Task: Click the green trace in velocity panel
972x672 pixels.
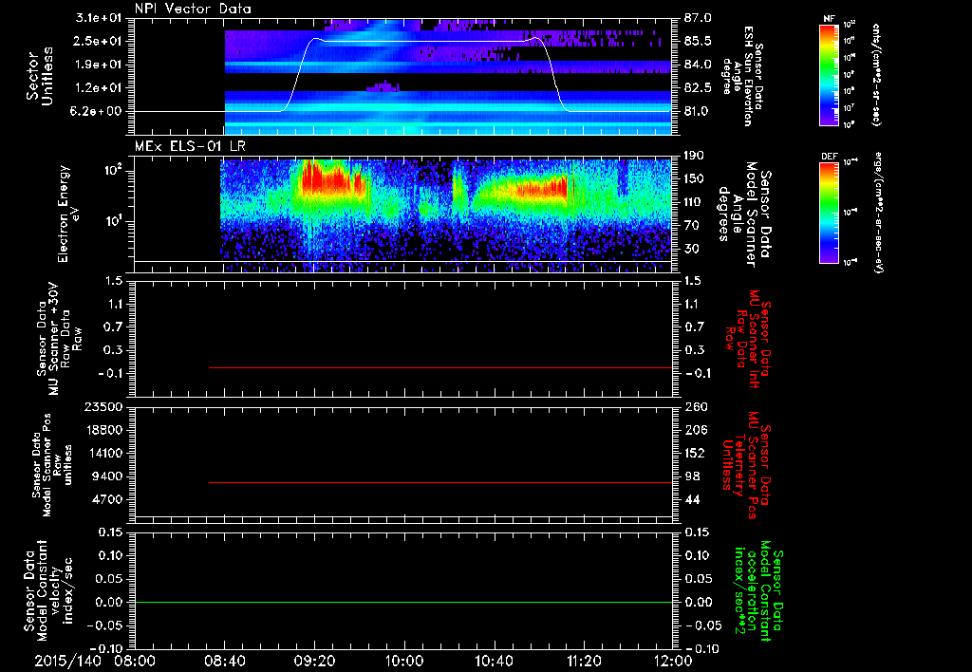Action: point(403,602)
